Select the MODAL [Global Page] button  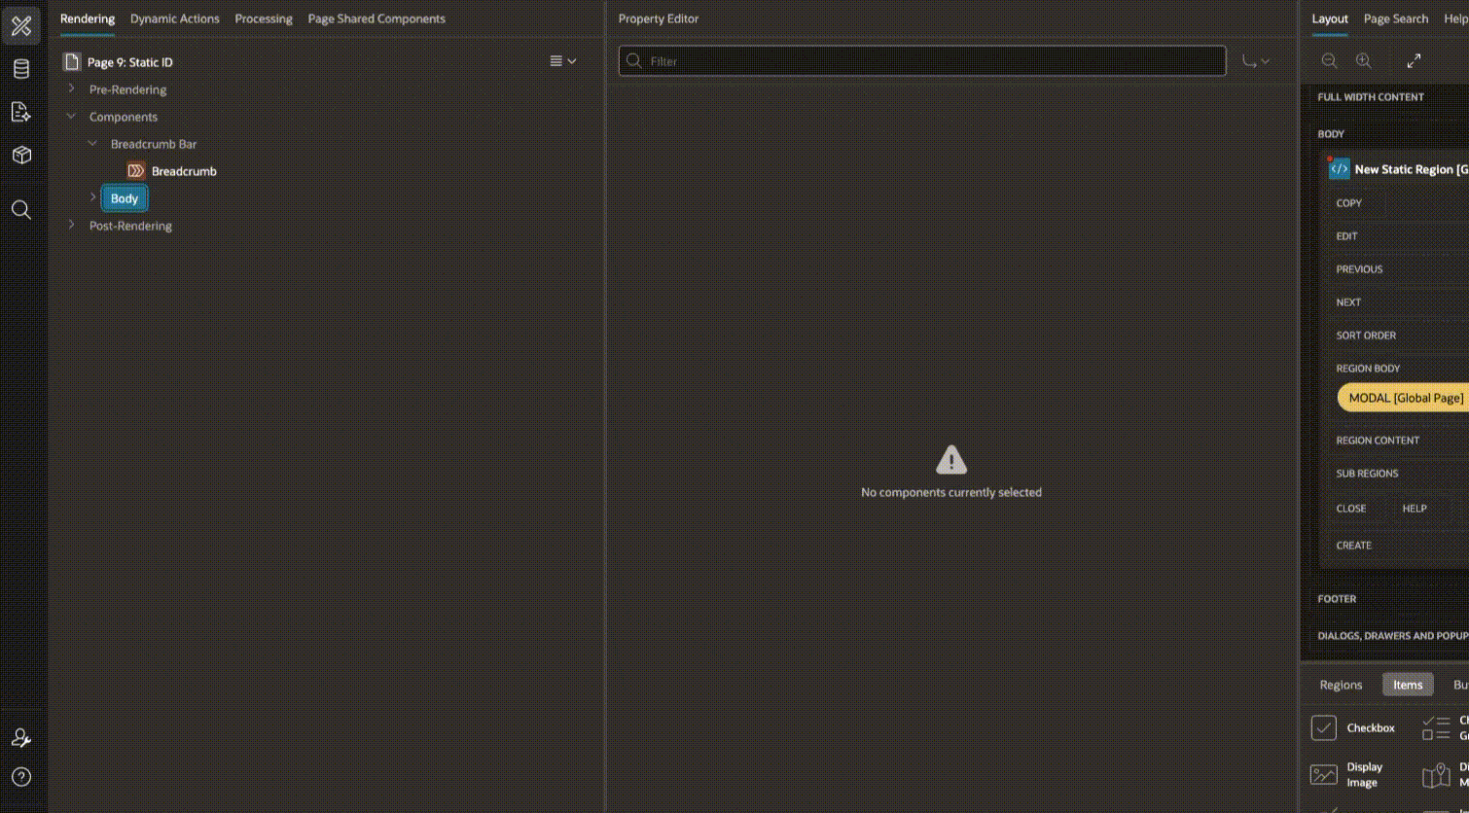1406,398
